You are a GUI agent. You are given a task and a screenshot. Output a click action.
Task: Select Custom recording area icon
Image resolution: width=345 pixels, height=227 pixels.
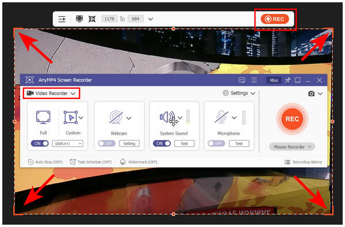(x=70, y=118)
